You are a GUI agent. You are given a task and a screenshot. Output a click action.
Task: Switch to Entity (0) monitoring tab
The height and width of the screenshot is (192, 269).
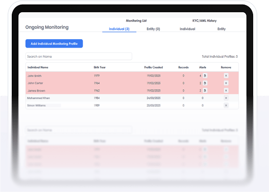click(x=153, y=29)
